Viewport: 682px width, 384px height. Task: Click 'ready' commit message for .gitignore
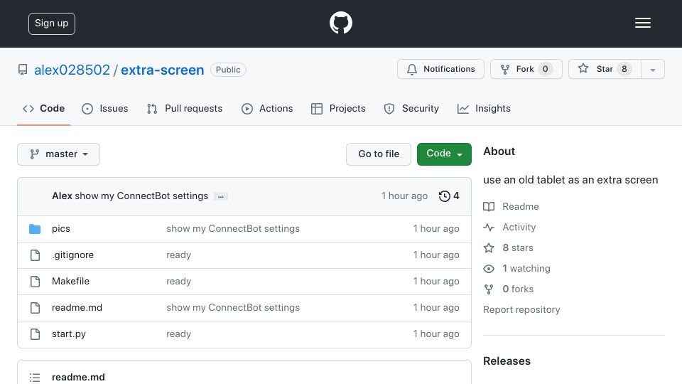pos(179,255)
